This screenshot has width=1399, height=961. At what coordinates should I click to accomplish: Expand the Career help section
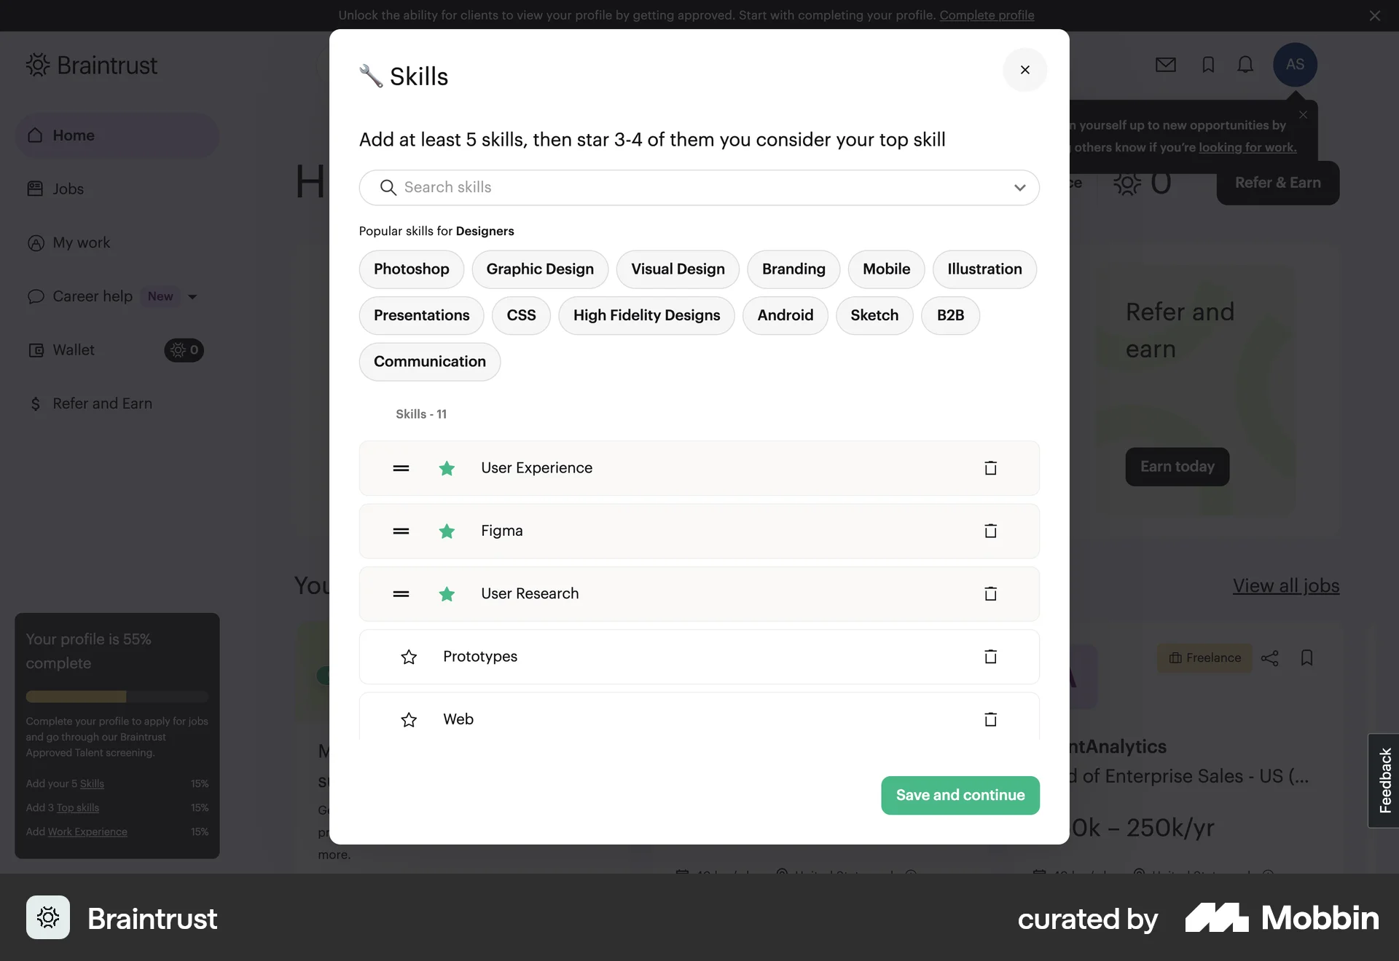pos(192,296)
